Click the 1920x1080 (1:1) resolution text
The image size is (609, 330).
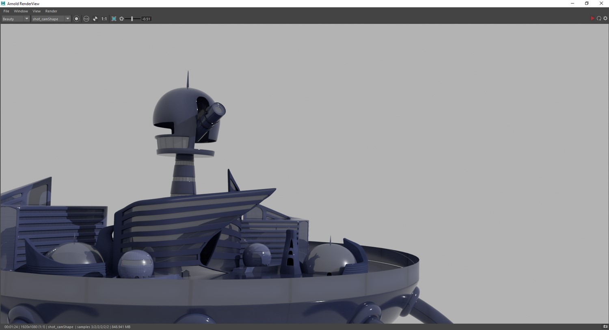(x=33, y=327)
